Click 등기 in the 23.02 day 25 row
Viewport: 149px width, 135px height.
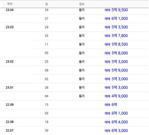(82, 62)
